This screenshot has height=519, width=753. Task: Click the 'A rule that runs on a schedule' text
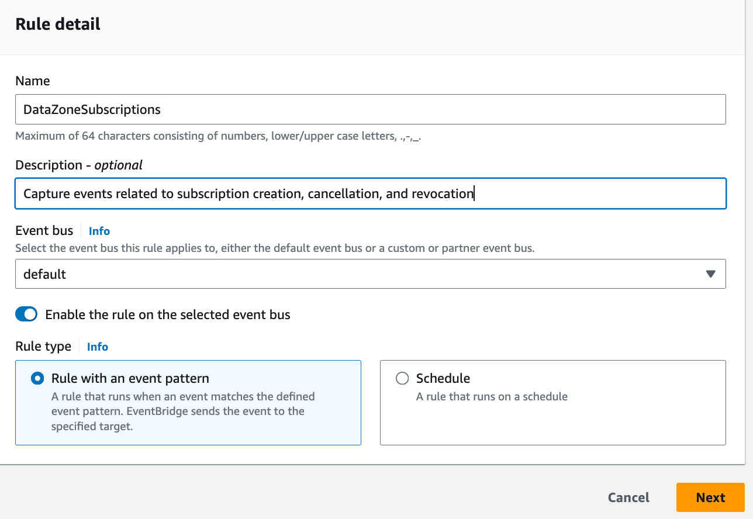click(x=492, y=396)
